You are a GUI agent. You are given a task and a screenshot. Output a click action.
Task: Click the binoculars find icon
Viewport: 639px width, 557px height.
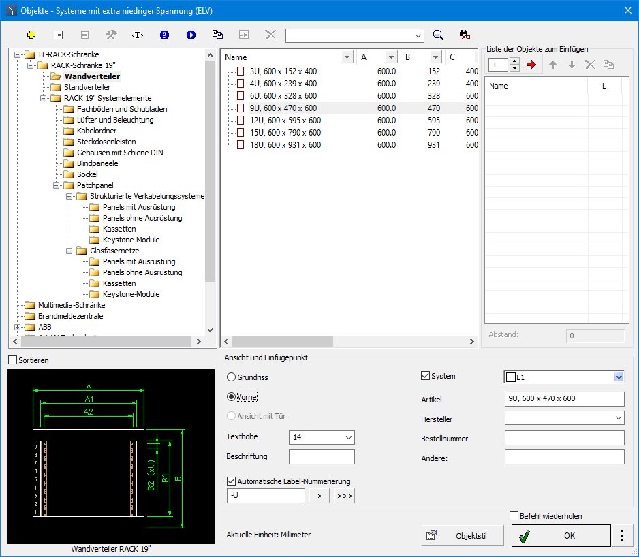[x=465, y=35]
